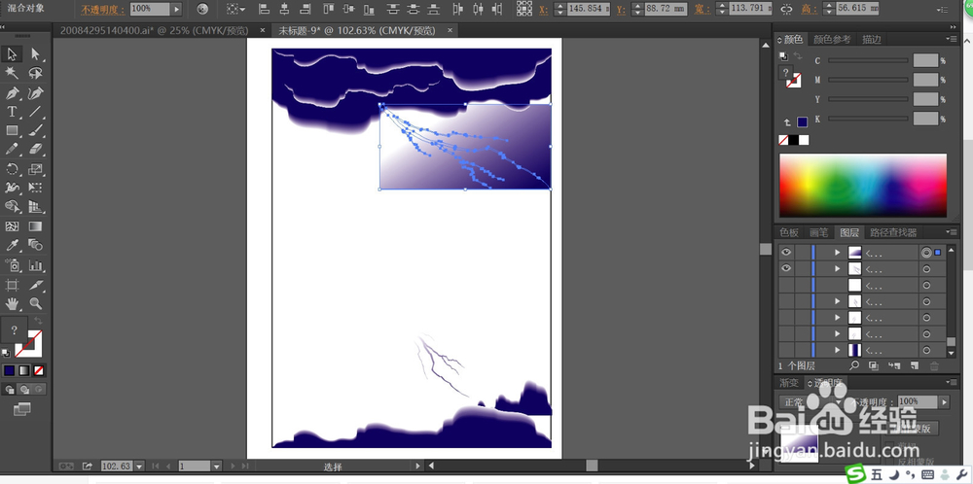Screen dimensions: 973x484
Task: Toggle the constrain width and height link
Action: [786, 10]
